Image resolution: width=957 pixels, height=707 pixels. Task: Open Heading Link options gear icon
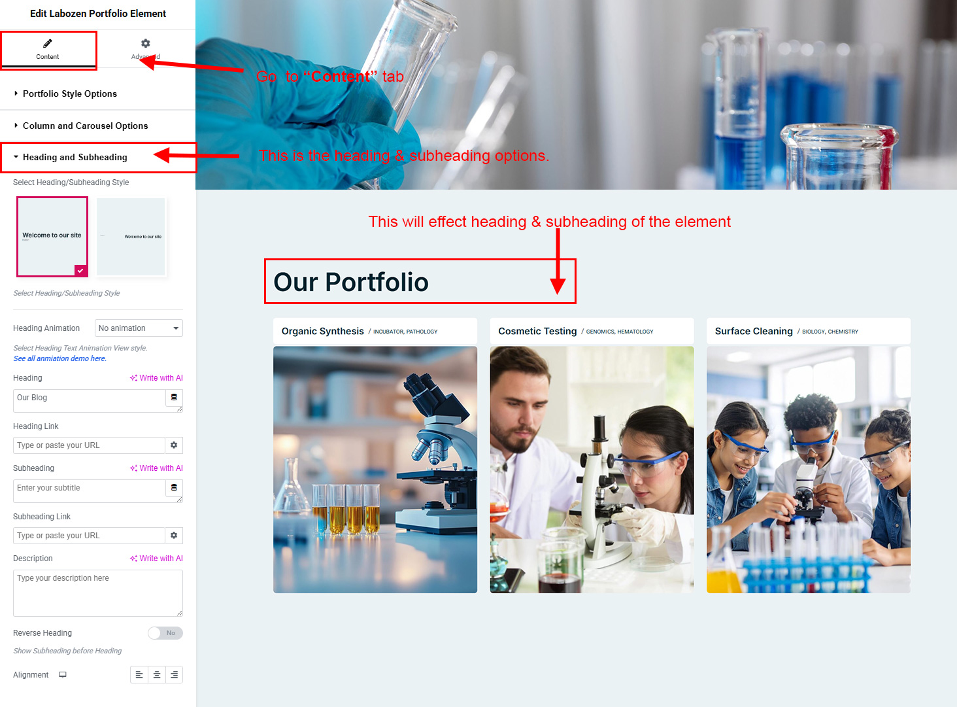tap(174, 445)
